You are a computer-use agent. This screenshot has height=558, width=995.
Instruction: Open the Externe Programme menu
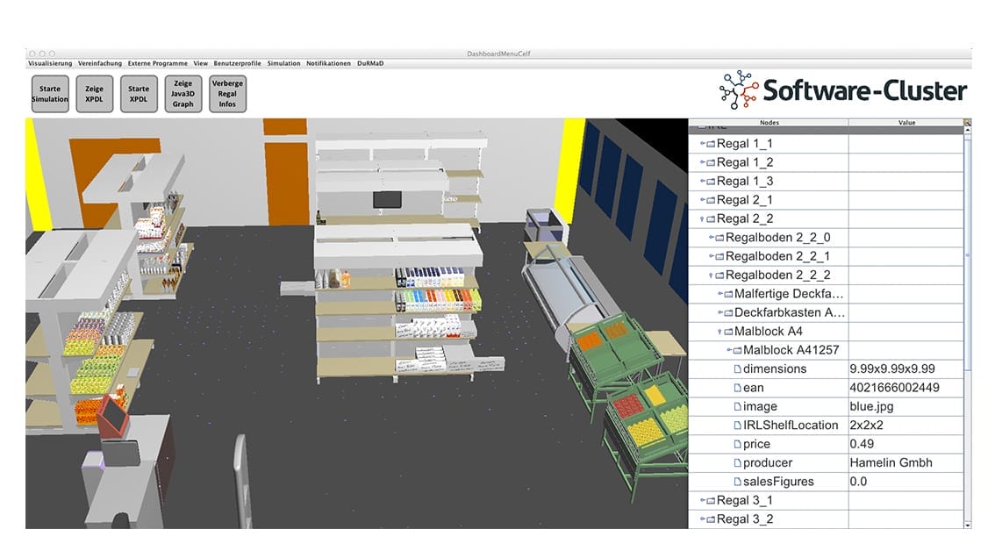(x=157, y=63)
